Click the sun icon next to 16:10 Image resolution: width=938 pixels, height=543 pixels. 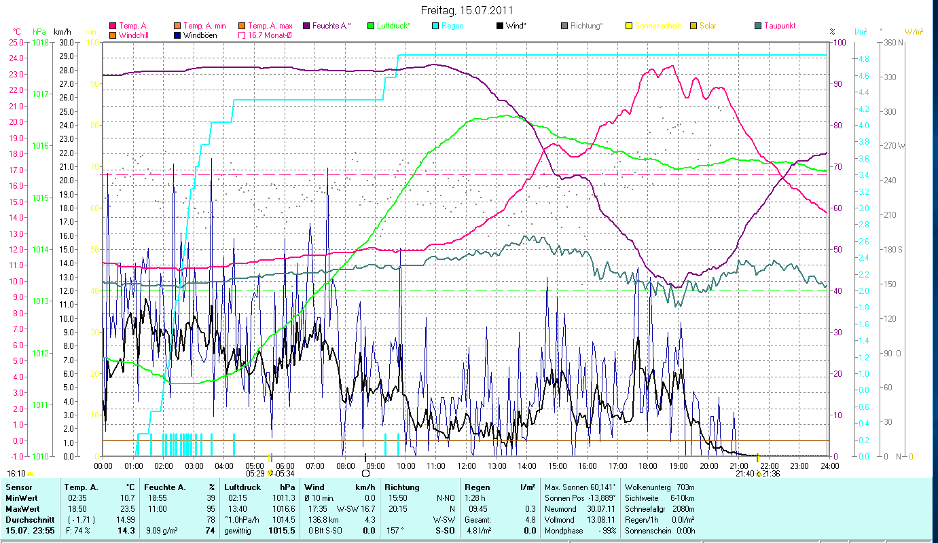(x=30, y=473)
